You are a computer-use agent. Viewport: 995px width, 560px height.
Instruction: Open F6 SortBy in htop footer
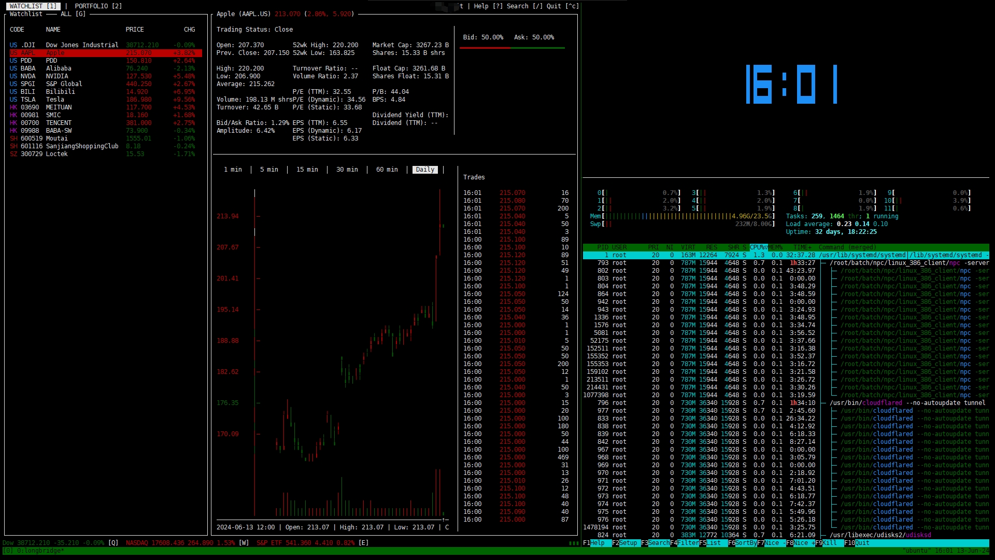(742, 543)
